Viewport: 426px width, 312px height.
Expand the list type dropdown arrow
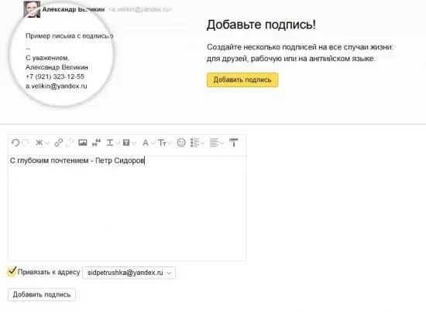pos(203,143)
